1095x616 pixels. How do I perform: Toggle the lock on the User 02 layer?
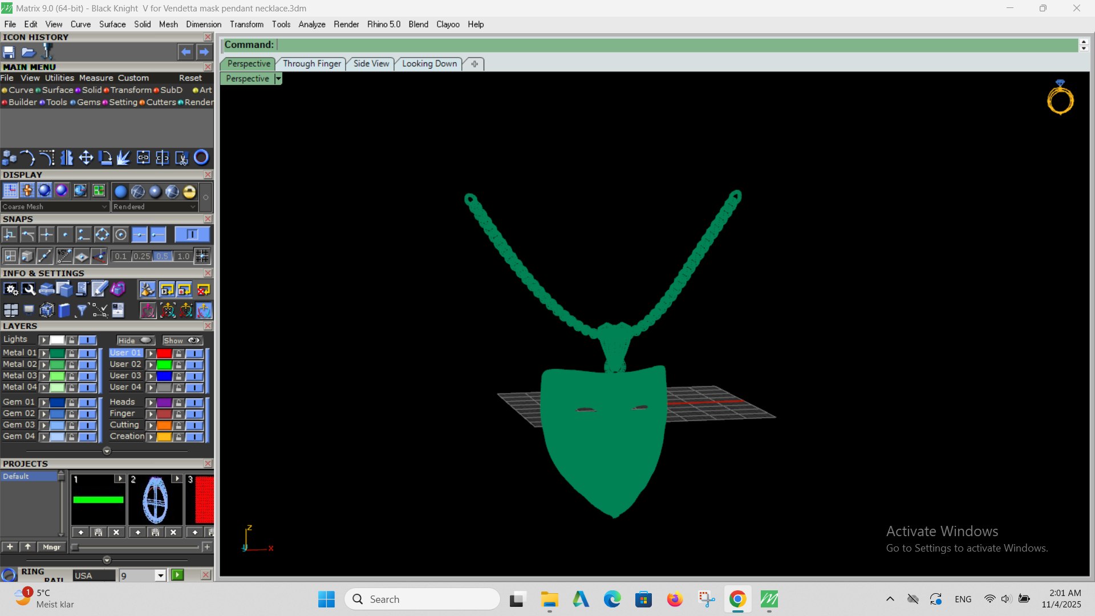tap(179, 364)
